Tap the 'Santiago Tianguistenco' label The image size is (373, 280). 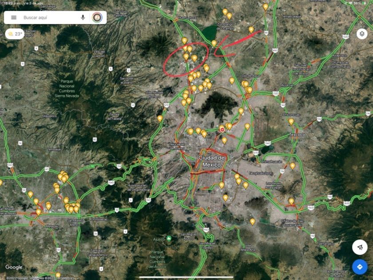(x=97, y=252)
